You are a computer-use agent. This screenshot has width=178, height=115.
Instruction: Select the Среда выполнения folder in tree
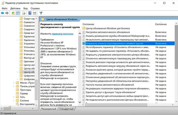[27, 33]
